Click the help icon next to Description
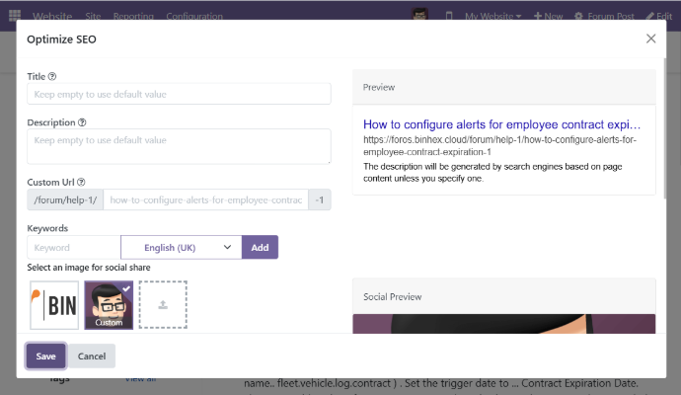Screen dimensions: 681x395 [82, 123]
